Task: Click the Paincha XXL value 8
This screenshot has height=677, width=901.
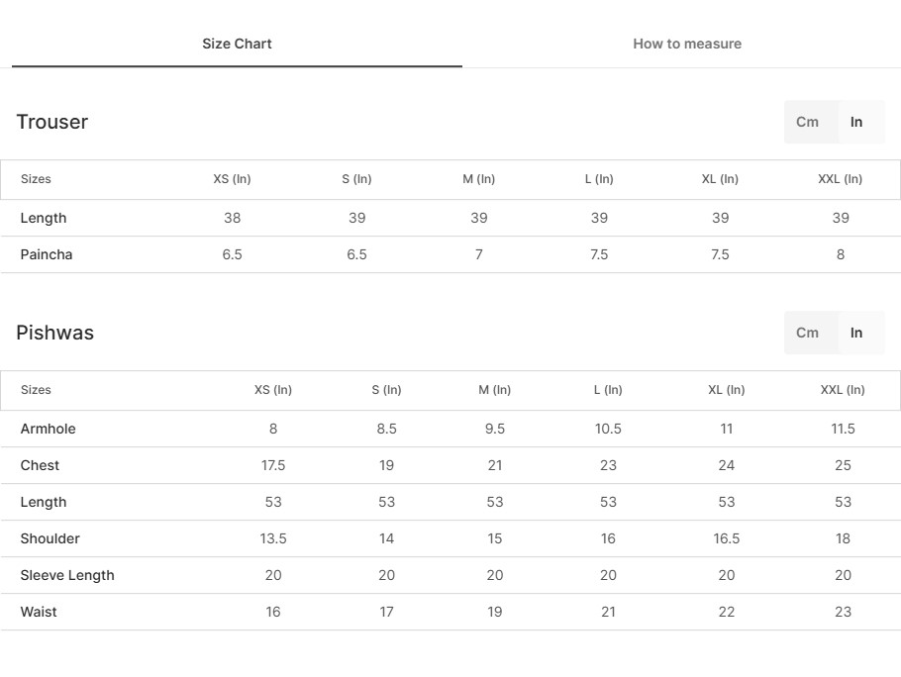Action: pos(841,254)
